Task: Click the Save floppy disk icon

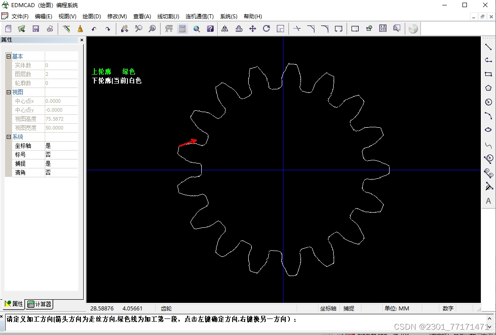Action: (x=36, y=29)
